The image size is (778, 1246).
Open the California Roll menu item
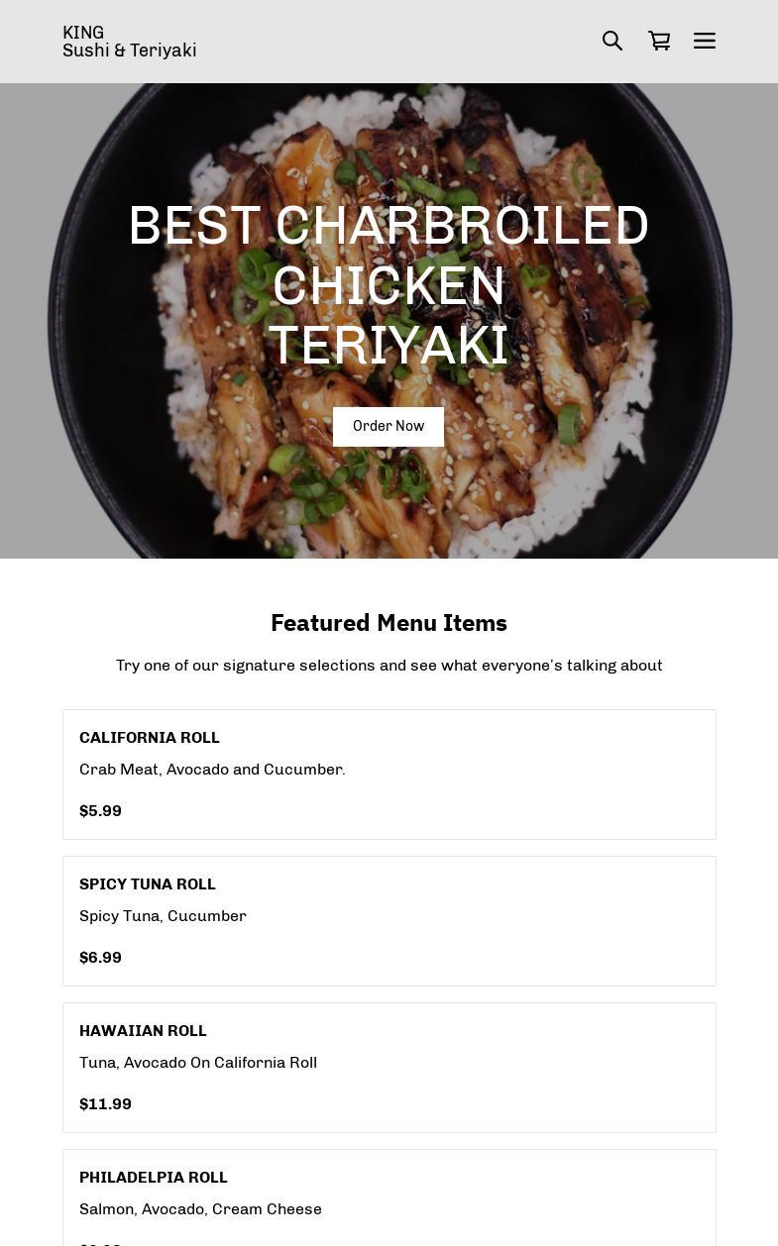(x=389, y=775)
